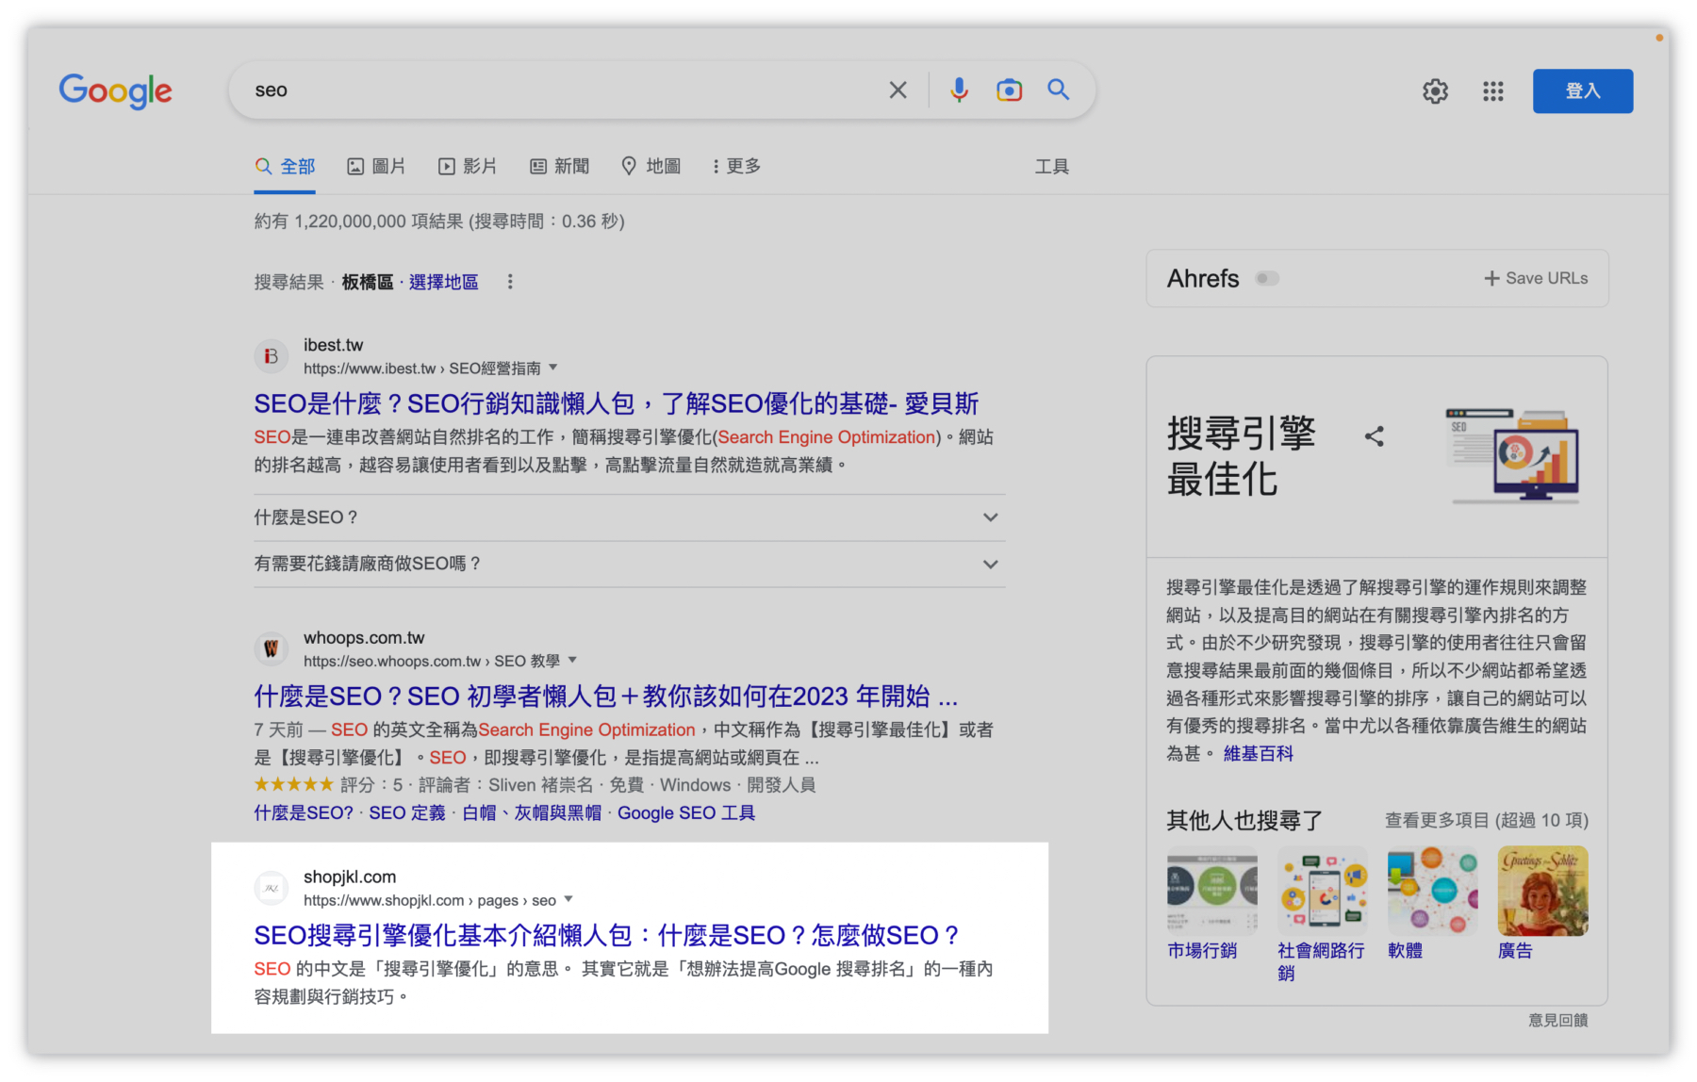Click the 登入 button
This screenshot has width=1697, height=1082.
pyautogui.click(x=1582, y=90)
